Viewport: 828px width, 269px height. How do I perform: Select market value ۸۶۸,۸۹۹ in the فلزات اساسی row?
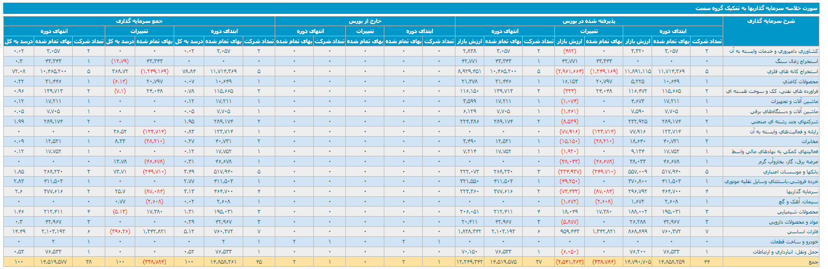point(638,232)
